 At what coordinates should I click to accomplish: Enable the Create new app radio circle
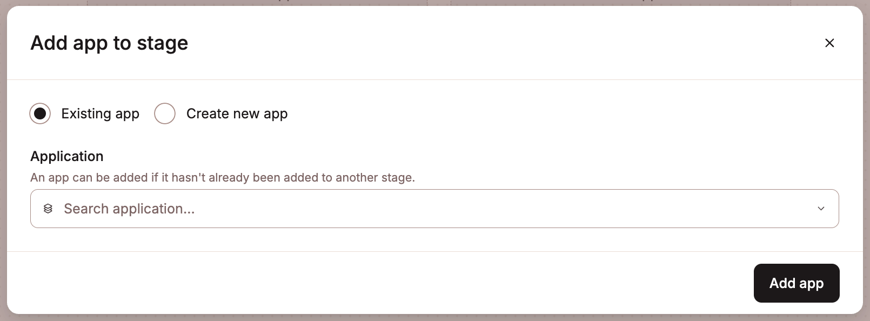[165, 113]
